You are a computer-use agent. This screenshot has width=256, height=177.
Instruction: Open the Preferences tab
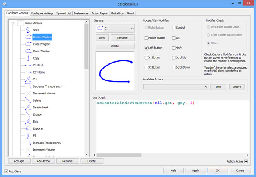coord(81,14)
